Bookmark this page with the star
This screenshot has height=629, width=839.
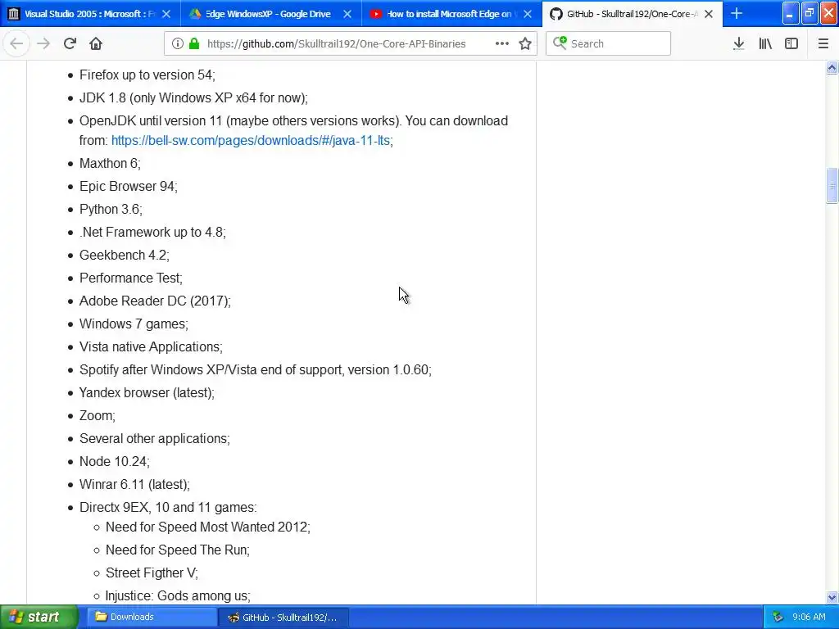[525, 44]
